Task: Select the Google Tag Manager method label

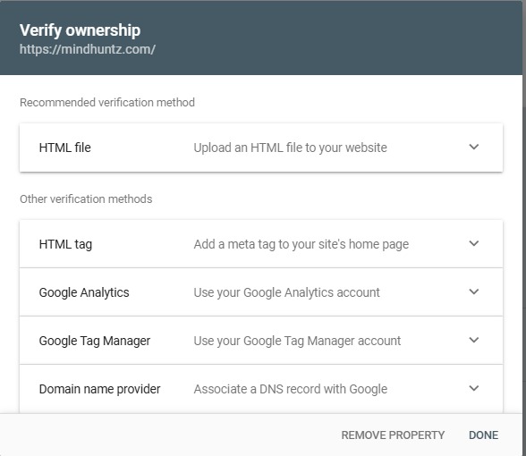Action: point(95,341)
